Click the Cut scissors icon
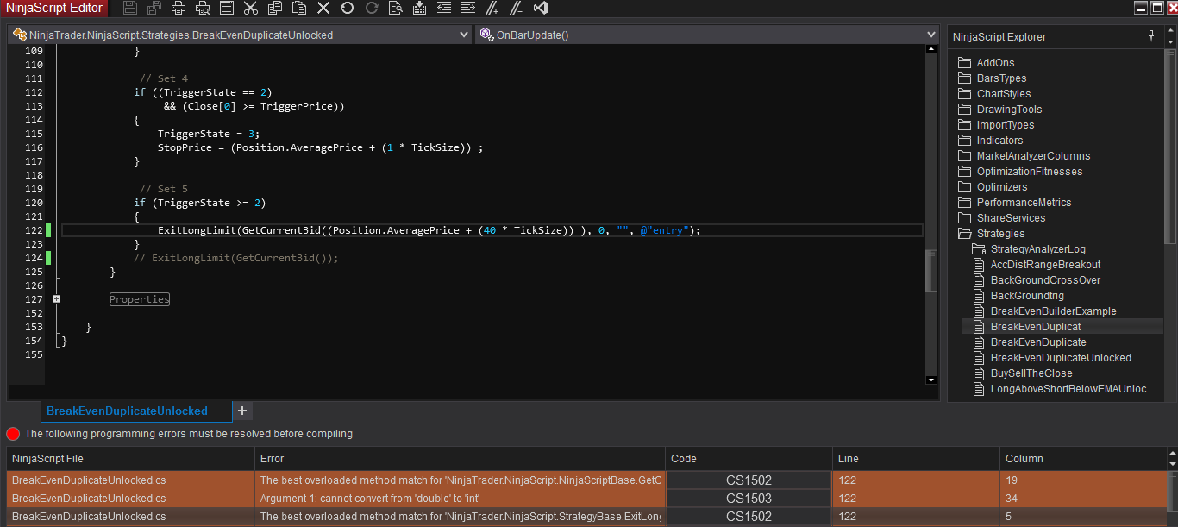 click(251, 9)
